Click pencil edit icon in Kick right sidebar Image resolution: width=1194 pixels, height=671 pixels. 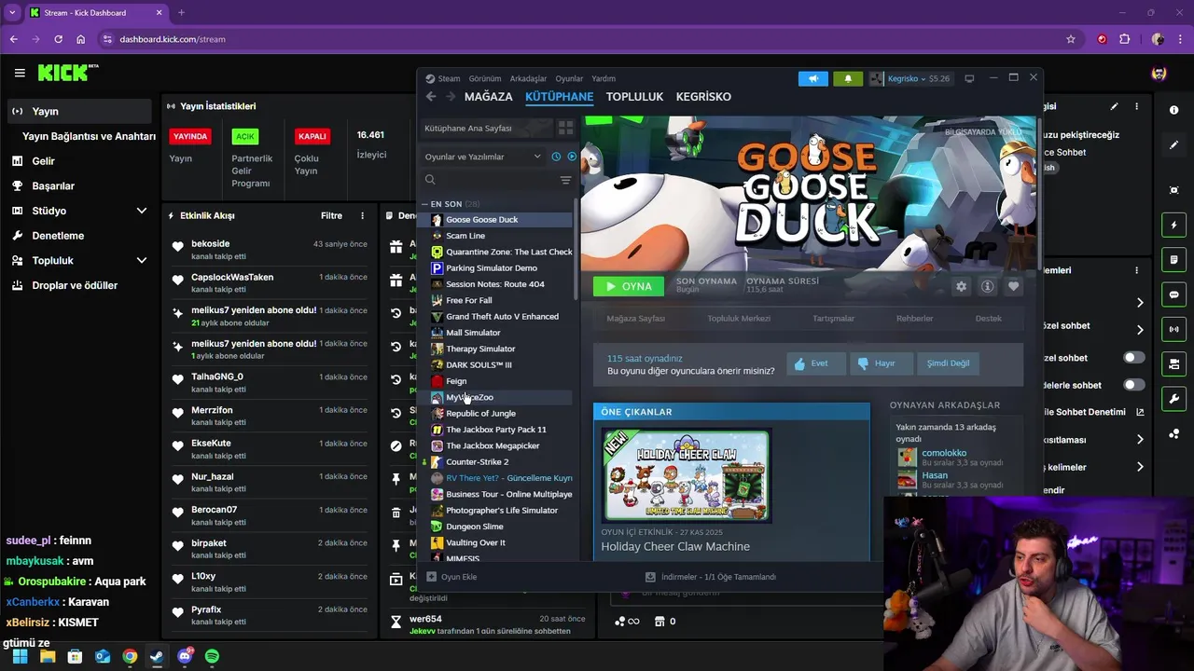1173,144
